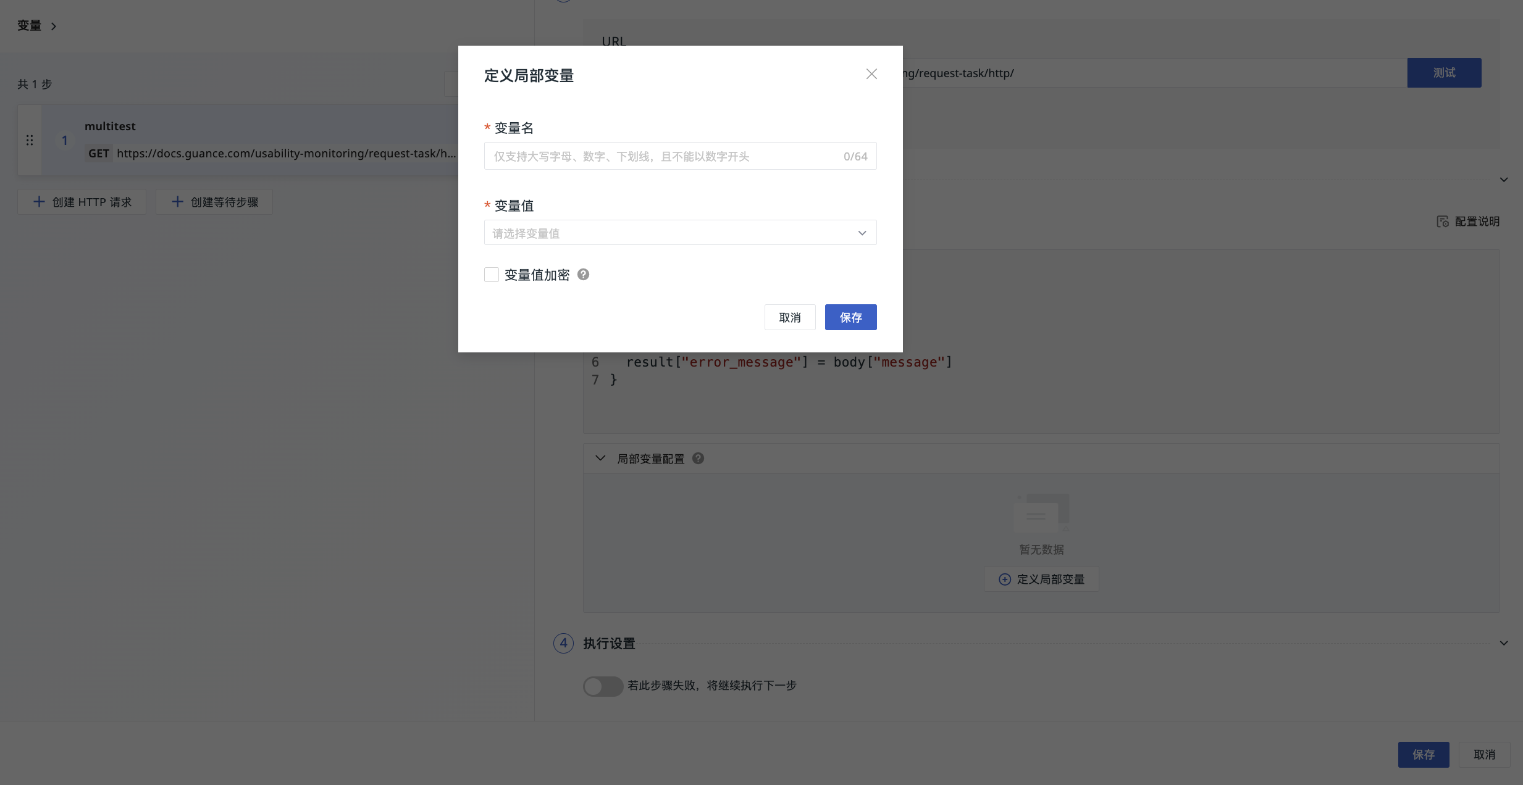Image resolution: width=1523 pixels, height=785 pixels.
Task: Click the 测试 URL button
Action: coord(1443,73)
